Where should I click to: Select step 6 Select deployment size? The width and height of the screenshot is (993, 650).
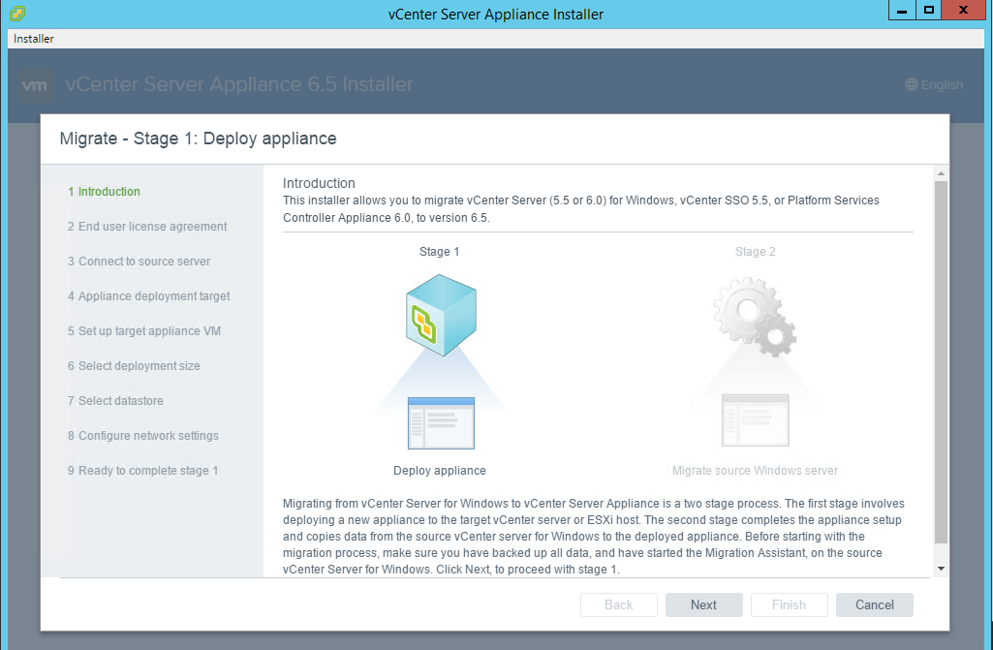[134, 365]
